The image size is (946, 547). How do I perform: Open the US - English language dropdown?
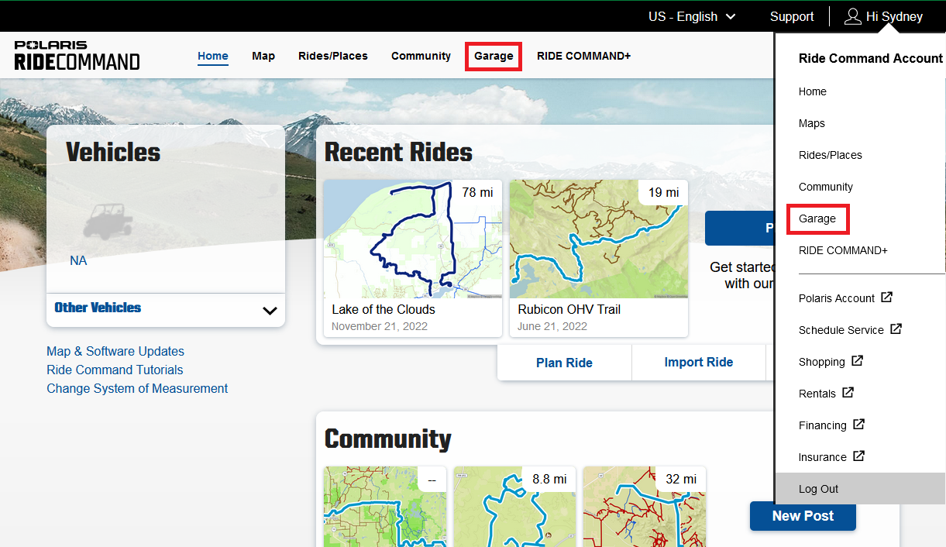click(x=691, y=16)
